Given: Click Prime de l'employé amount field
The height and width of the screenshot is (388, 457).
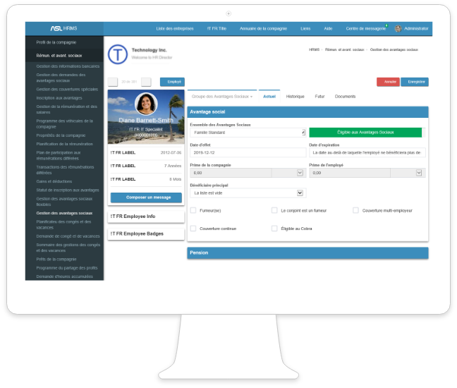Looking at the screenshot, I should coord(350,173).
